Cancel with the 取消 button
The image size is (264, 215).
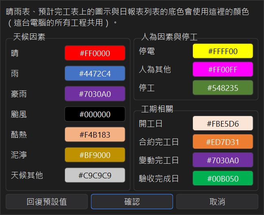pos(217,202)
